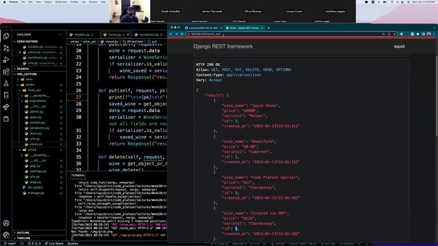Click the macOS Spotlight search icon
This screenshot has width=438, height=246.
pyautogui.click(x=397, y=2)
